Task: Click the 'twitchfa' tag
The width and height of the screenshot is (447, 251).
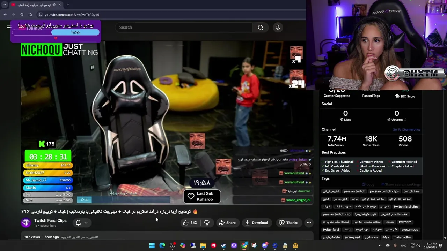Action: tap(405, 222)
